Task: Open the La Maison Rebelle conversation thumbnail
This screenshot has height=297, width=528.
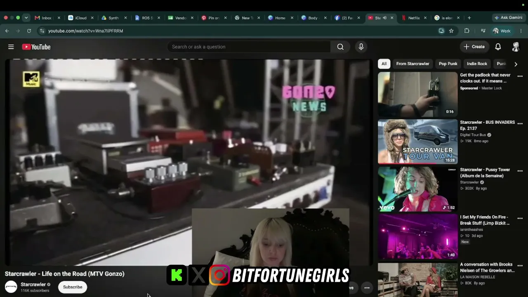Action: pyautogui.click(x=417, y=280)
